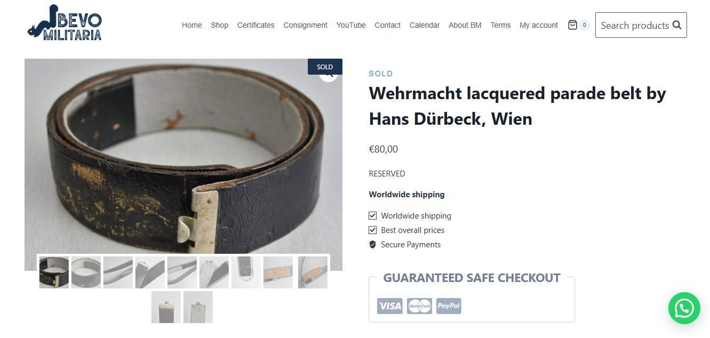Click the SOLD category link
Viewport: 710px width, 338px height.
[381, 74]
